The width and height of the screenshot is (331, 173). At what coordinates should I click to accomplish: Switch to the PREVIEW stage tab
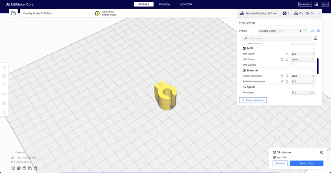click(165, 4)
